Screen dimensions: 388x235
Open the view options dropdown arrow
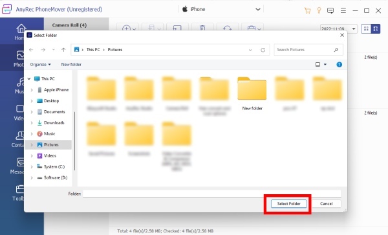(x=325, y=64)
